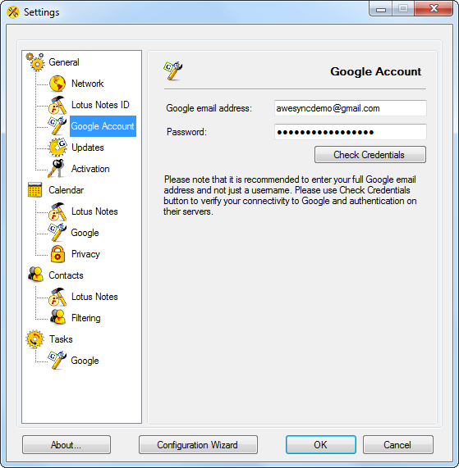
Task: Click Tasks' Google pencil icon
Action: click(x=57, y=360)
